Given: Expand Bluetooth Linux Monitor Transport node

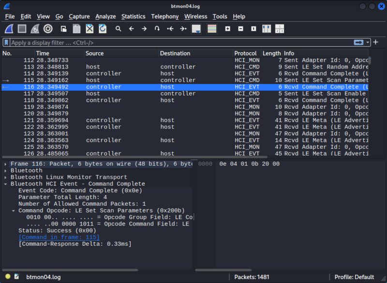Looking at the screenshot, I should click(5, 177).
